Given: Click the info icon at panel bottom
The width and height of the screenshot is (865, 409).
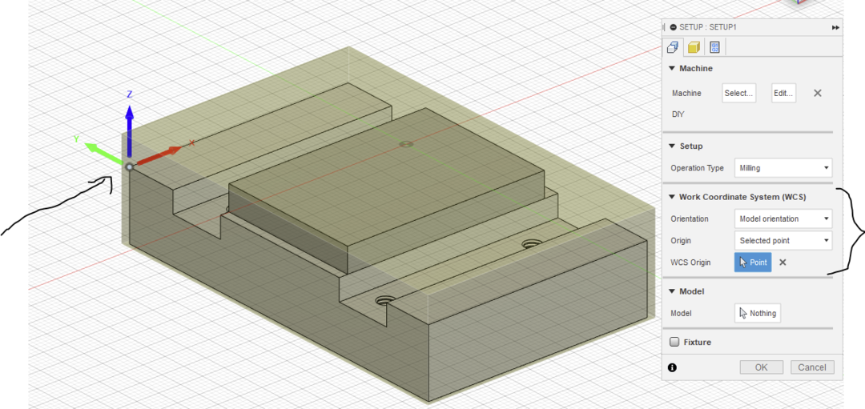Looking at the screenshot, I should (x=672, y=367).
